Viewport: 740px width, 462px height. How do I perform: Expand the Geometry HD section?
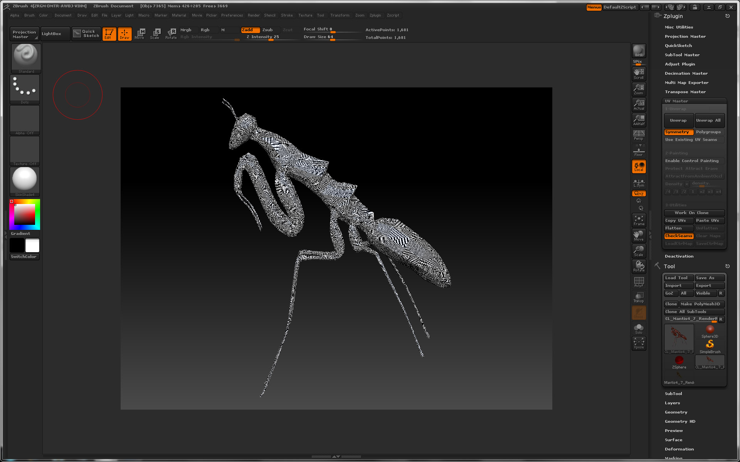[x=680, y=421]
